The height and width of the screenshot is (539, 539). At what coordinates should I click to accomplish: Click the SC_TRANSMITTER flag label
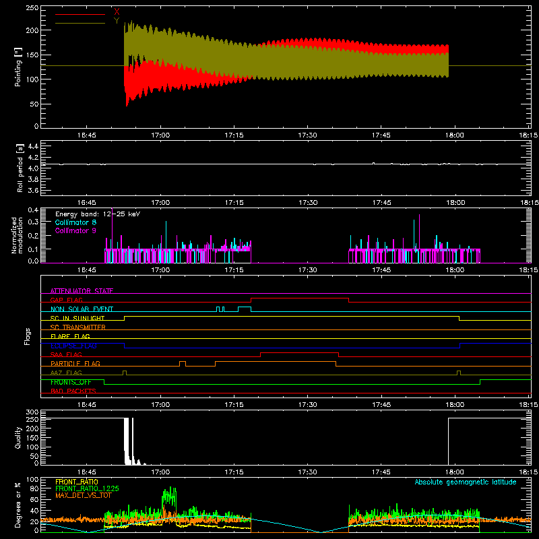coord(78,327)
